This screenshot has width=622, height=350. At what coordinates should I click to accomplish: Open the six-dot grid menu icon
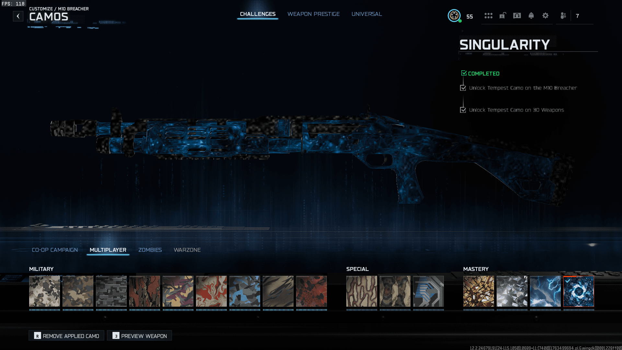[488, 16]
